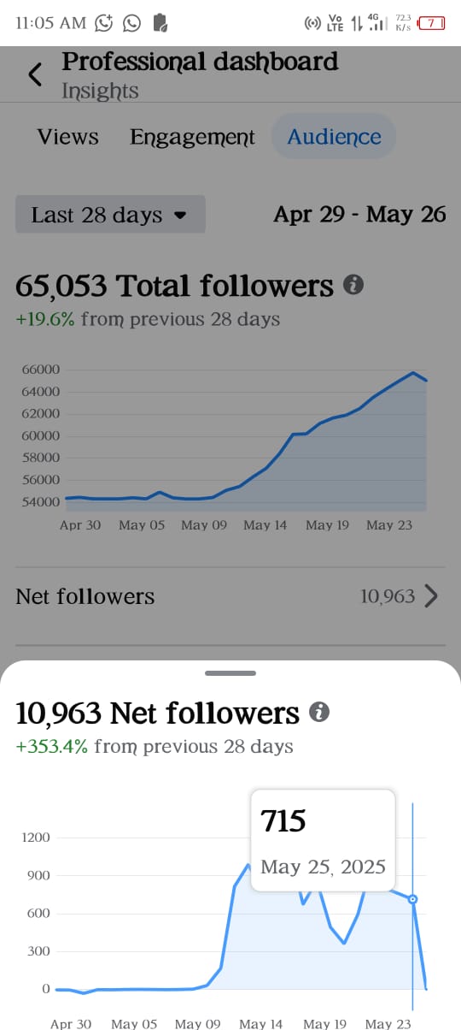
Task: Select the May 25 data point marker
Action: click(x=412, y=899)
